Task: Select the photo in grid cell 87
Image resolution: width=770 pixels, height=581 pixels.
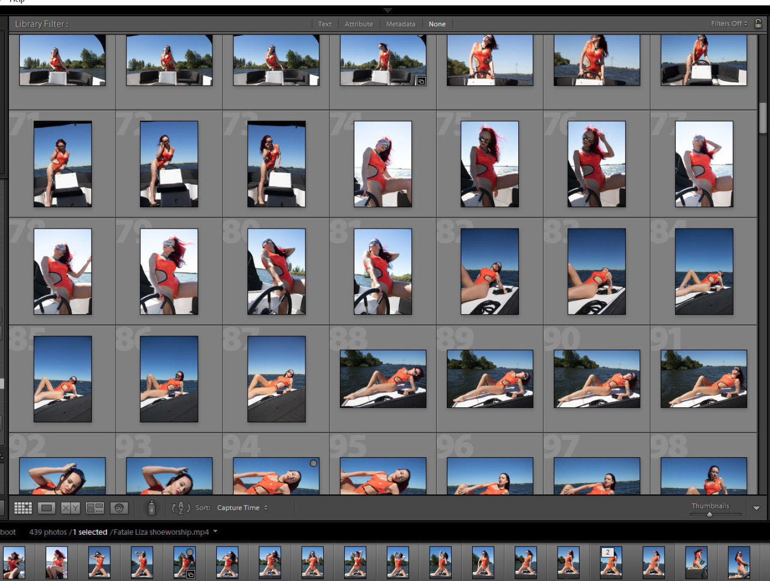Action: tap(276, 379)
